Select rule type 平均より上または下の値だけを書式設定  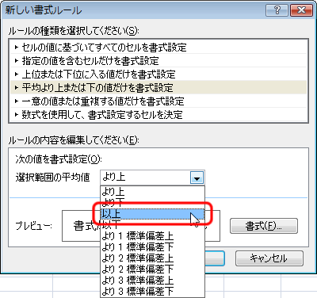tap(158, 88)
